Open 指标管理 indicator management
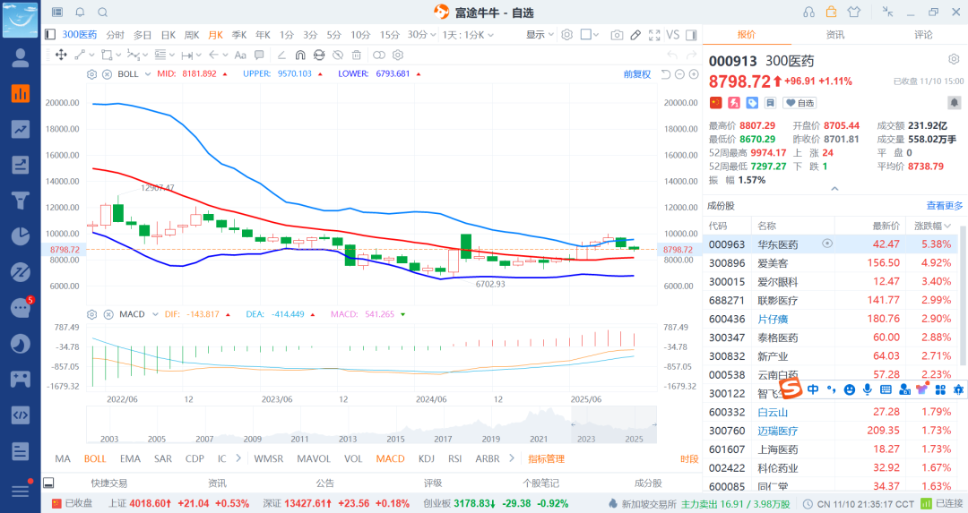The height and width of the screenshot is (513, 968). coord(546,458)
